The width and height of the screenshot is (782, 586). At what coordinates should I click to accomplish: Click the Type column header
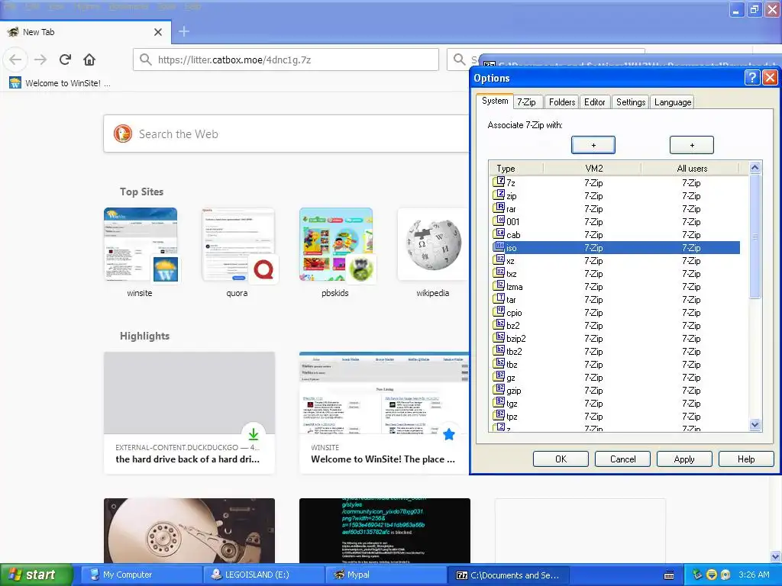point(516,169)
